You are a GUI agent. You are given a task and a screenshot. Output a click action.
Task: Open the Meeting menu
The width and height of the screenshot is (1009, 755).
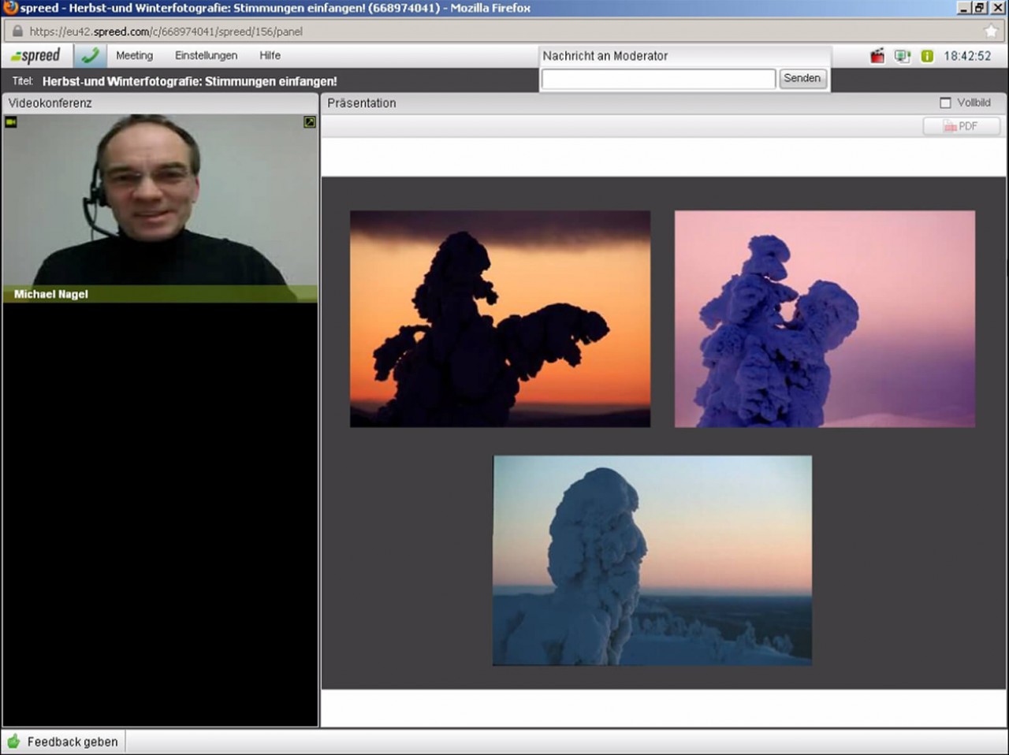click(134, 55)
